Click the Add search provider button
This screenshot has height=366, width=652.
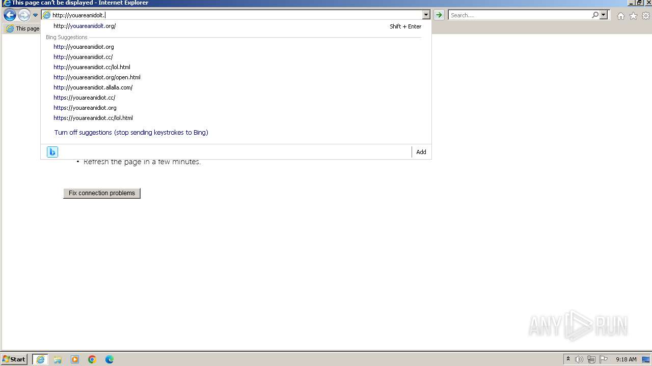click(421, 152)
